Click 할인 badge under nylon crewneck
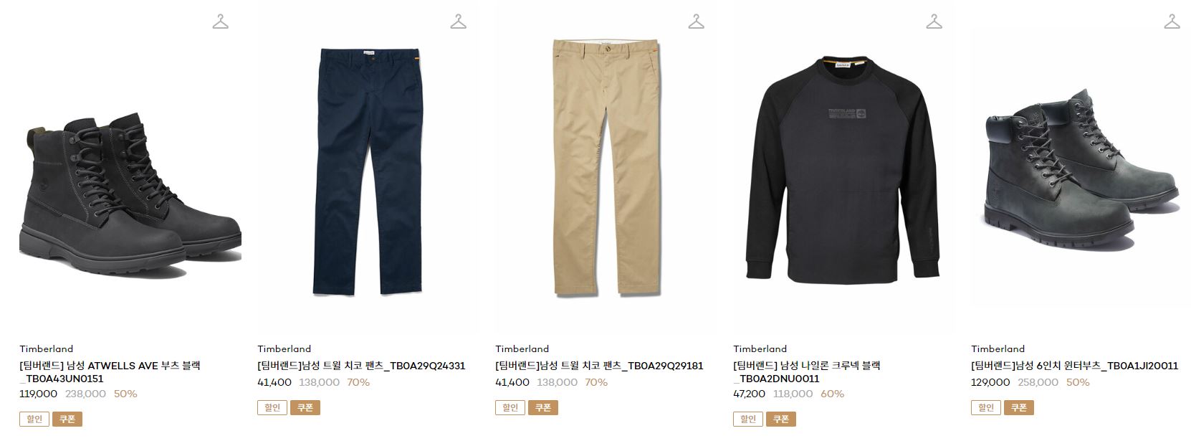The image size is (1191, 446). 748,419
